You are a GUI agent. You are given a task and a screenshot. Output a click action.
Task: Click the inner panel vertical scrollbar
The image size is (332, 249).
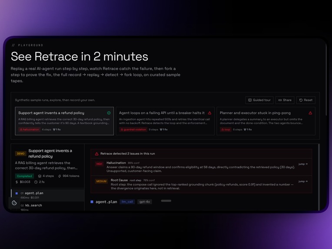(319, 177)
